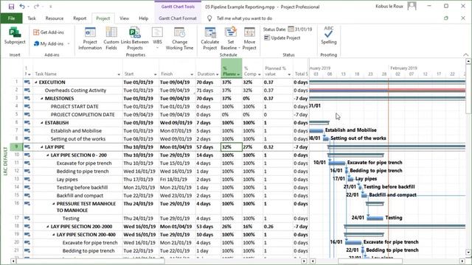472x265 pixels.
Task: Click the Tell me lightbulb icon
Action: click(209, 18)
